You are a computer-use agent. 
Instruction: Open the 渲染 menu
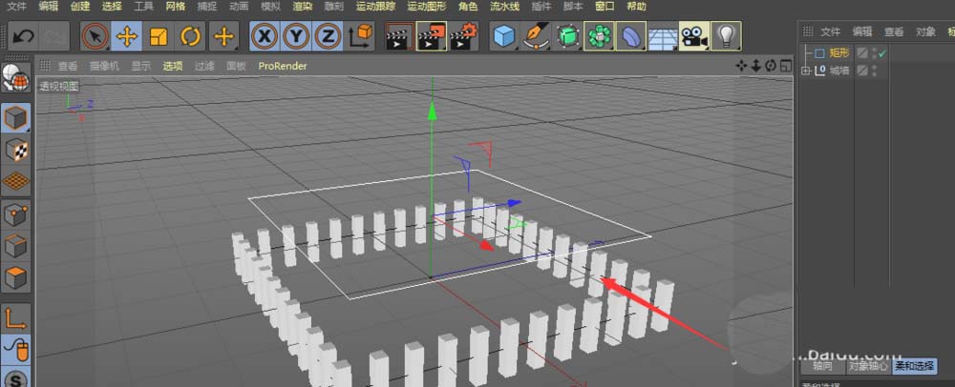coord(302,7)
